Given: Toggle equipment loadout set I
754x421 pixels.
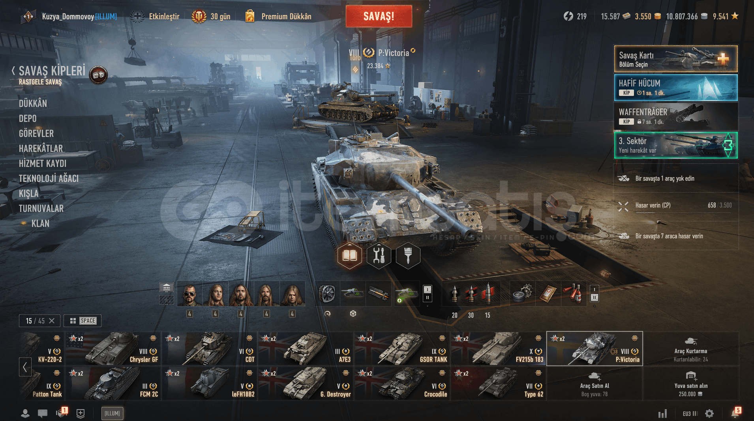Looking at the screenshot, I should (x=427, y=289).
